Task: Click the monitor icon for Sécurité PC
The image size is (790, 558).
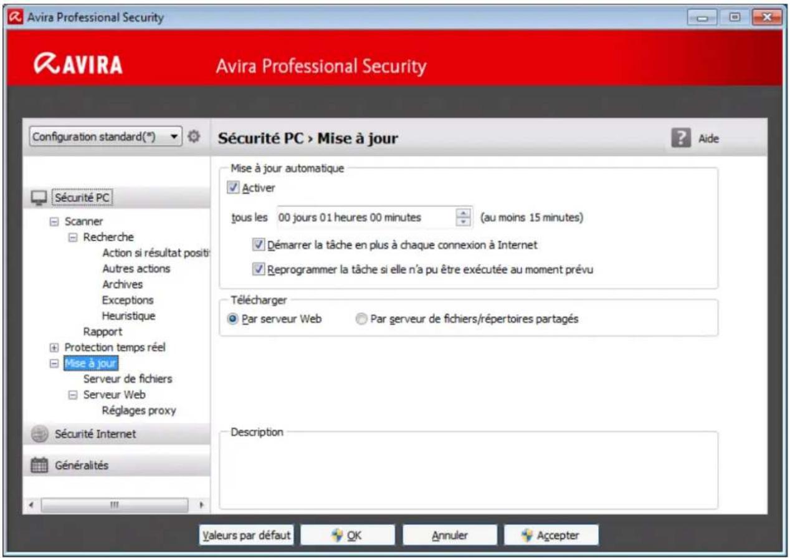Action: [x=39, y=197]
